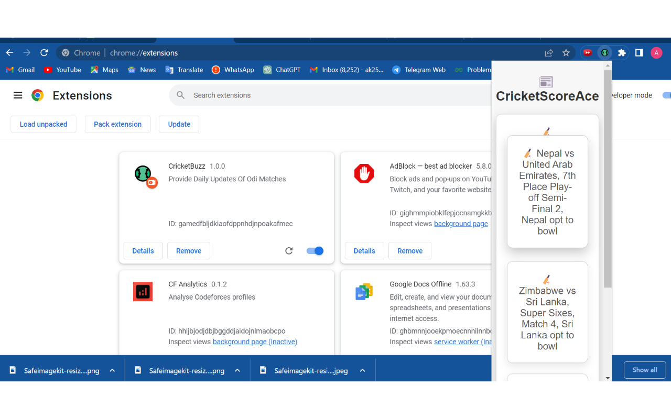Expand options for first Safeimagekit png download

pyautogui.click(x=112, y=370)
